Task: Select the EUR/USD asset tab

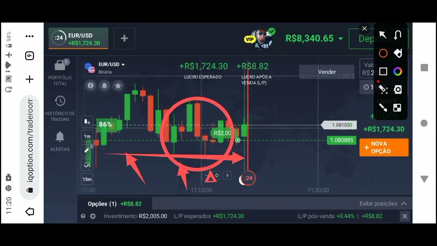Action: coord(79,38)
